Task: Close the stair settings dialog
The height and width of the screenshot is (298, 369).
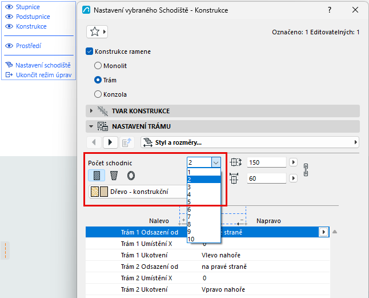Action: click(355, 10)
